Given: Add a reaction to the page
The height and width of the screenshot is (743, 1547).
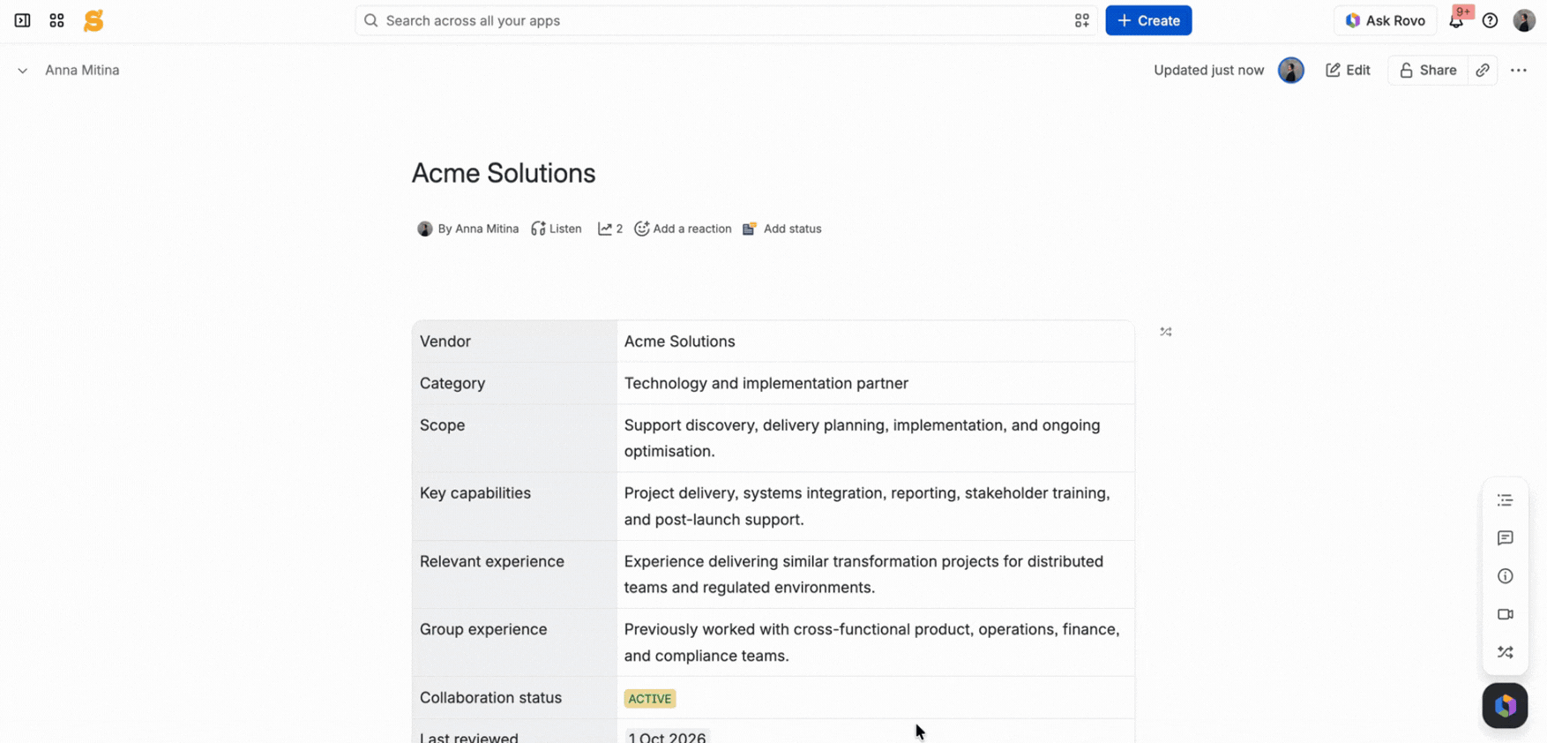Looking at the screenshot, I should [x=683, y=229].
